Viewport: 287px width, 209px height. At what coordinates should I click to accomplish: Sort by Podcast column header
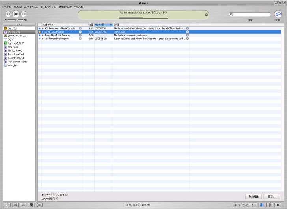coord(62,24)
